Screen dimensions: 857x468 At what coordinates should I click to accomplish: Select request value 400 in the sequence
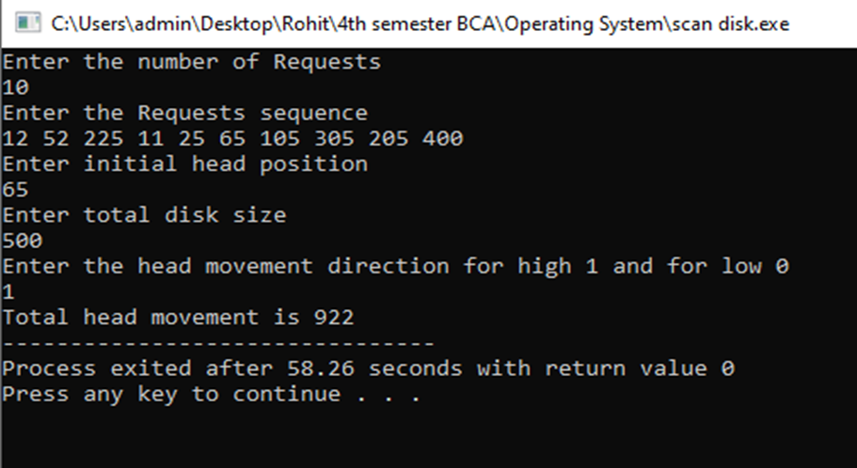tap(443, 138)
